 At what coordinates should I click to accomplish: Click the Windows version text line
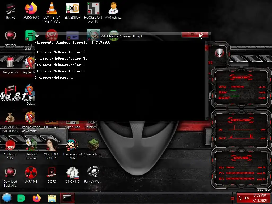coord(73,42)
